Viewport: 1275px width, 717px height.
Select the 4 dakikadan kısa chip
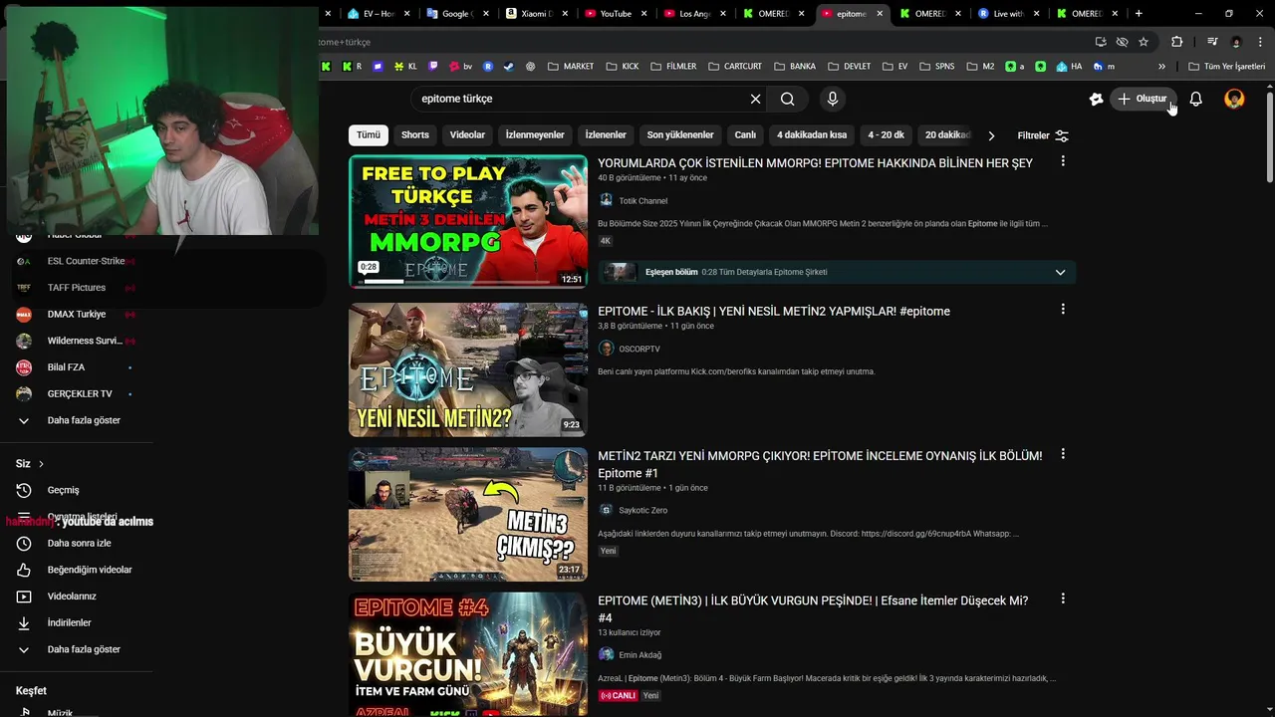click(x=812, y=135)
